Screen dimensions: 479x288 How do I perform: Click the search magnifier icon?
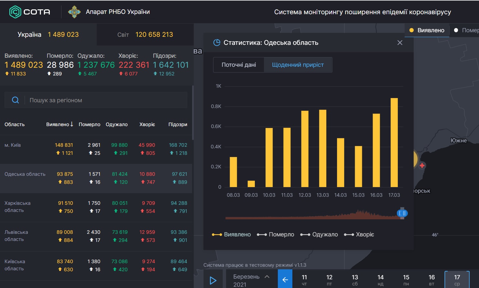pos(15,100)
